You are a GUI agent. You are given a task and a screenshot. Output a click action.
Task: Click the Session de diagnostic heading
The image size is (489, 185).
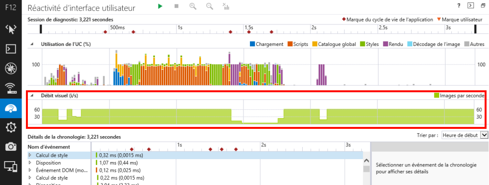tap(70, 20)
